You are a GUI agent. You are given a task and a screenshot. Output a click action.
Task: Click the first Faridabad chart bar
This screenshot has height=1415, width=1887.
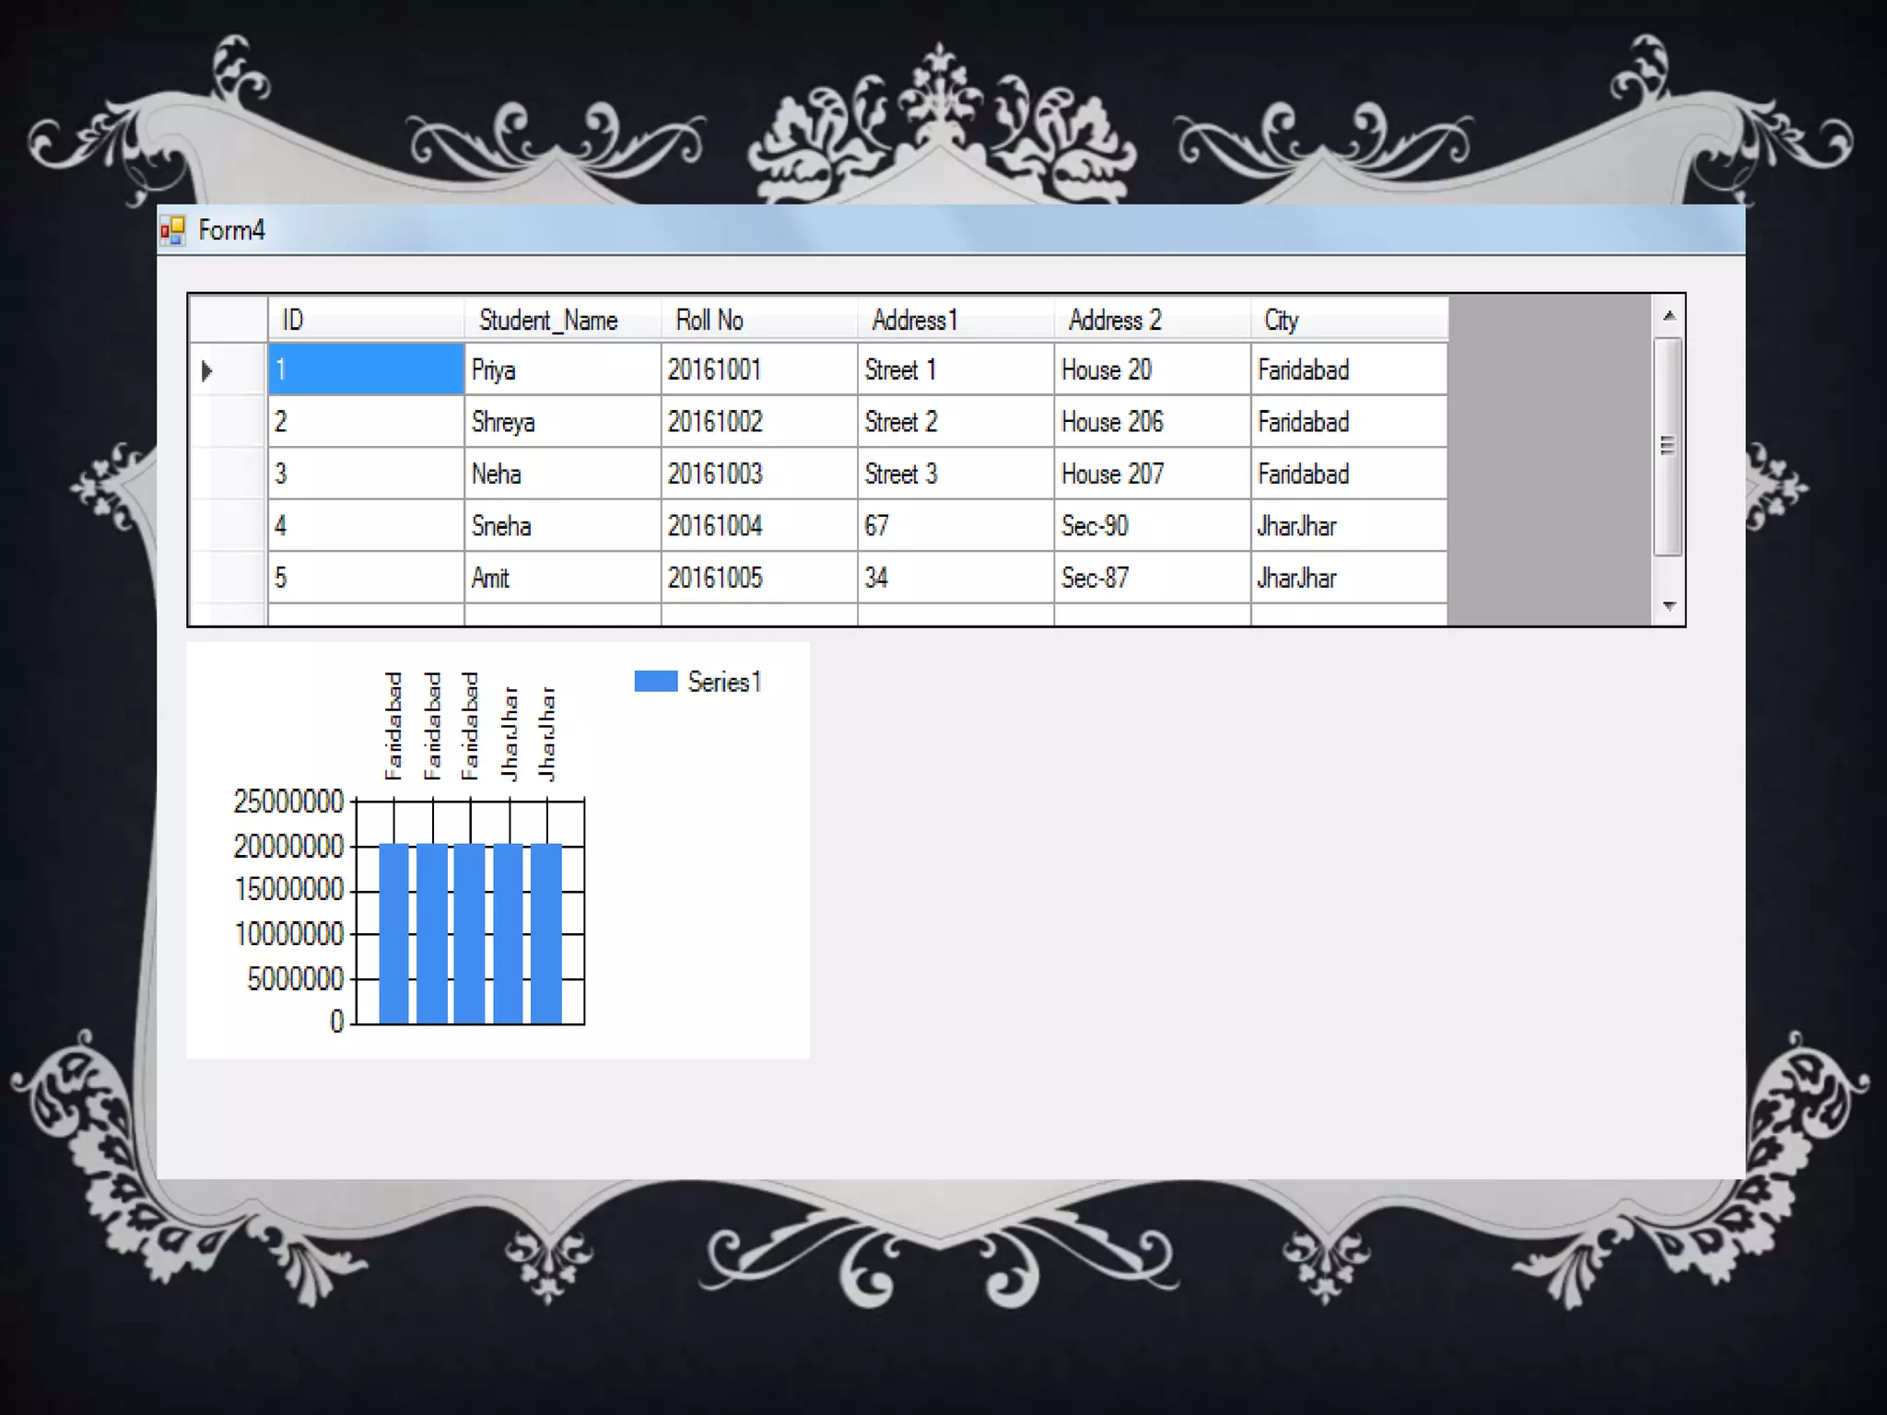(x=393, y=932)
